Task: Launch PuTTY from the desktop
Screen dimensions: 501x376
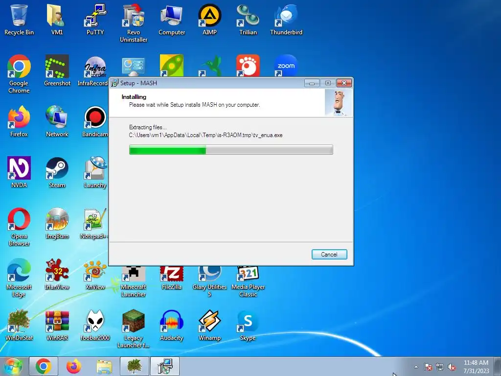Action: tap(95, 19)
